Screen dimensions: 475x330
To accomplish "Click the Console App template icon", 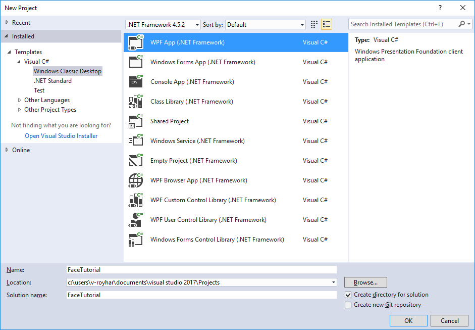I will tap(136, 81).
